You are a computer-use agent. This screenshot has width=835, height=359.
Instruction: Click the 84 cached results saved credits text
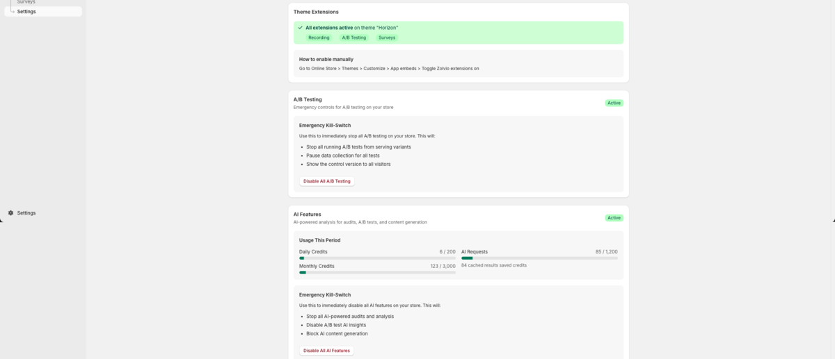click(x=493, y=265)
